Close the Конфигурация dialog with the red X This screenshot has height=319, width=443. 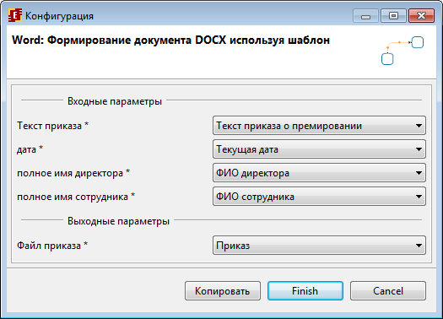click(421, 16)
